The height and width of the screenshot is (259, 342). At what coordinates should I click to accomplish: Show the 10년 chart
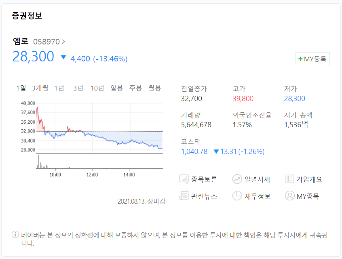tap(97, 88)
